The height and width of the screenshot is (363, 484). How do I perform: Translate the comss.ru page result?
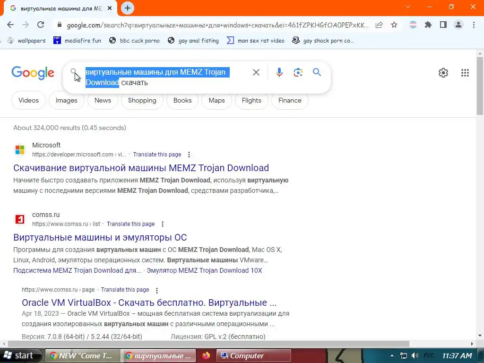pos(125,290)
